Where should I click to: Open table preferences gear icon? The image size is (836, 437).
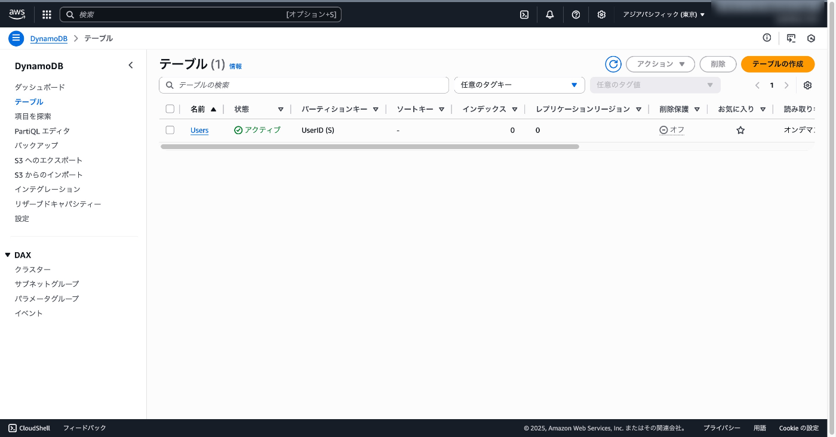click(807, 85)
